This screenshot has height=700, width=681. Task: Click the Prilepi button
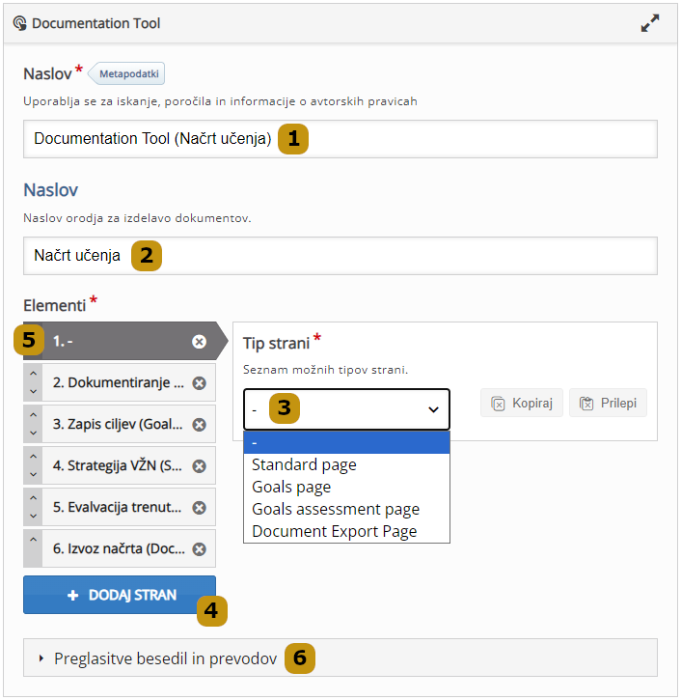609,404
